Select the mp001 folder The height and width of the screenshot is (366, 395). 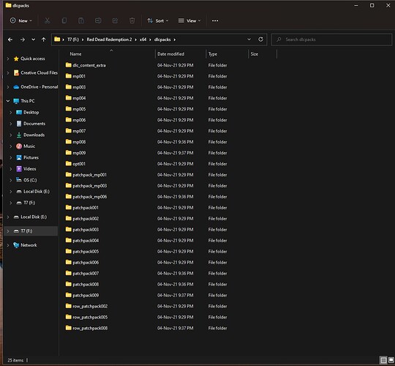pyautogui.click(x=79, y=76)
